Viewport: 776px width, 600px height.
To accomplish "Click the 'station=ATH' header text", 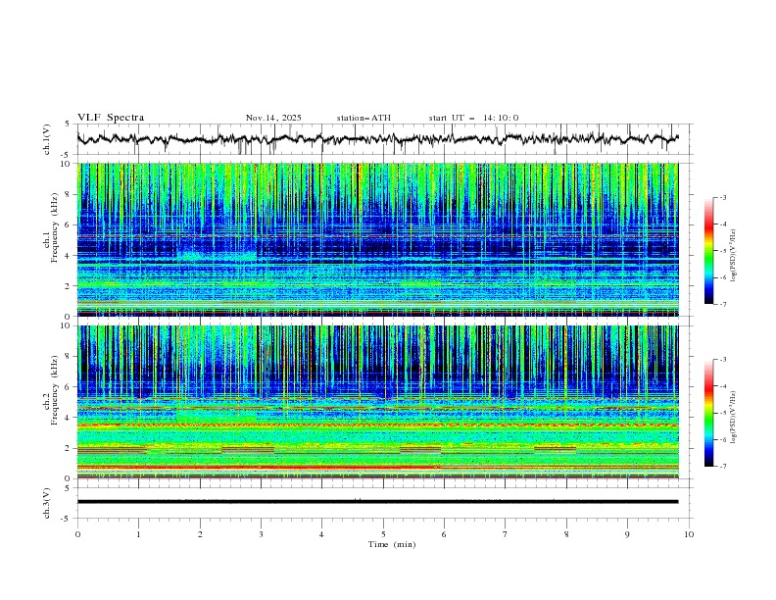I will coord(364,118).
